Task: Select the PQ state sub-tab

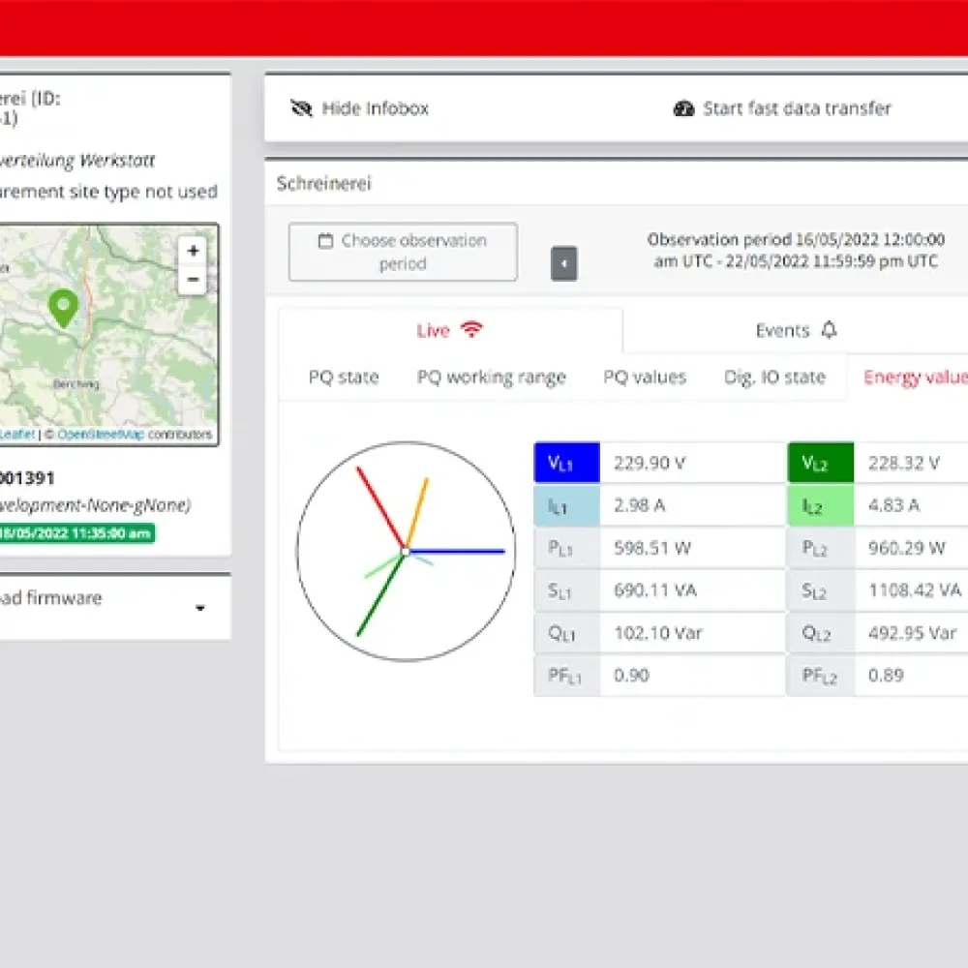Action: tap(344, 378)
